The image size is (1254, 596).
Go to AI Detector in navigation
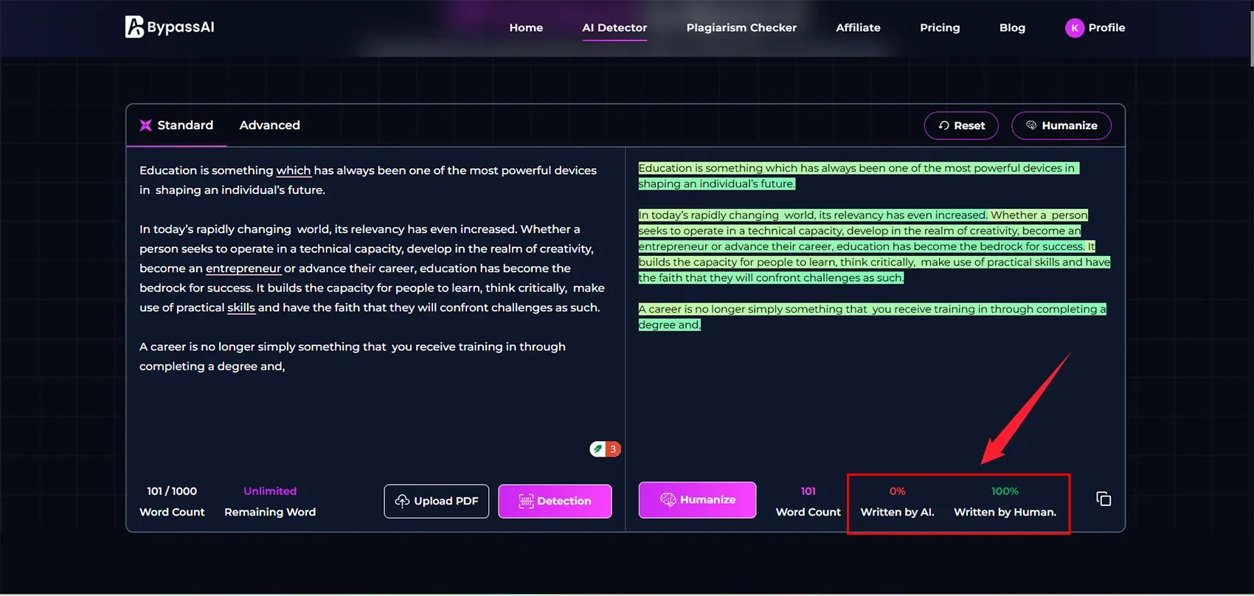[614, 28]
